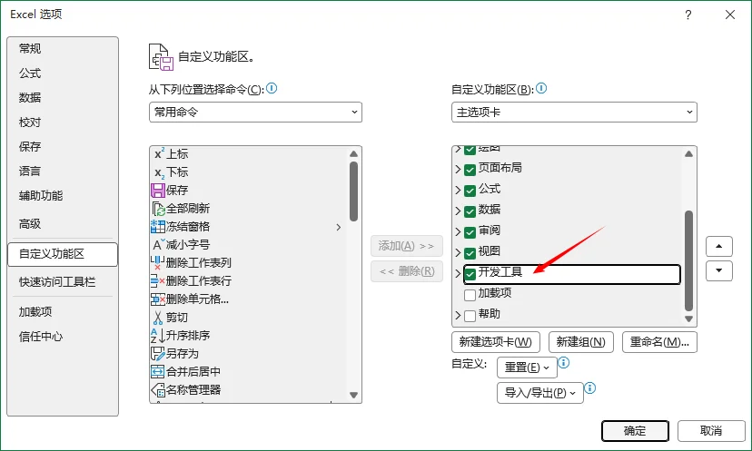The image size is (752, 451).
Task: Go to 高级 options category
Action: point(30,224)
